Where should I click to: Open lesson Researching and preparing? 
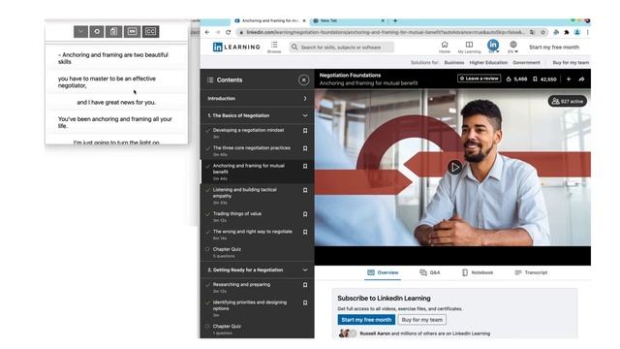pos(241,284)
